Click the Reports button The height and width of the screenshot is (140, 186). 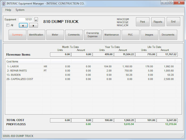[x=158, y=22]
